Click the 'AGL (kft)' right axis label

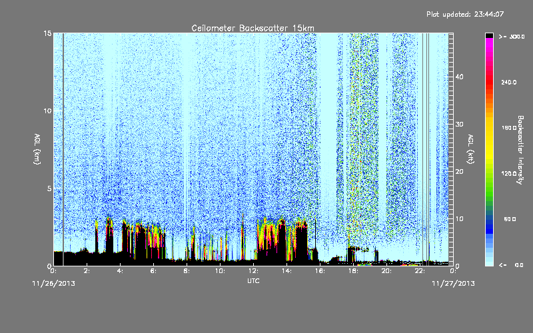click(x=470, y=149)
